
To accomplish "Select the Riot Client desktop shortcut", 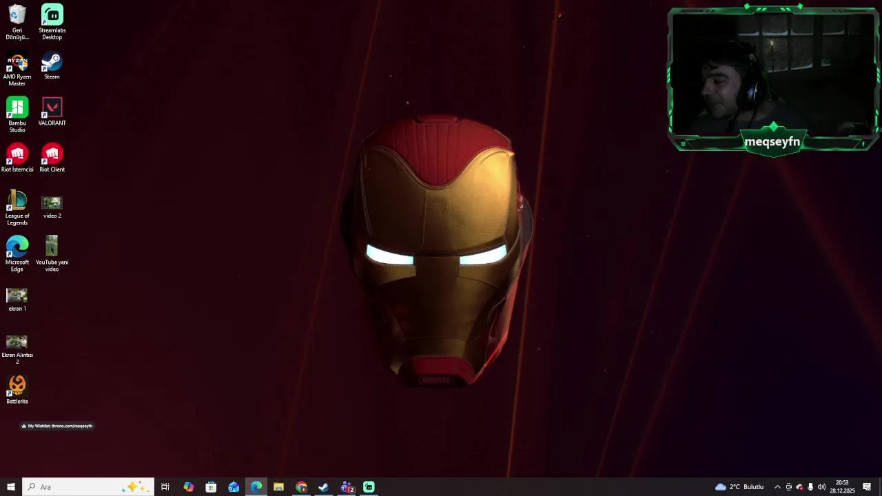I will point(52,158).
